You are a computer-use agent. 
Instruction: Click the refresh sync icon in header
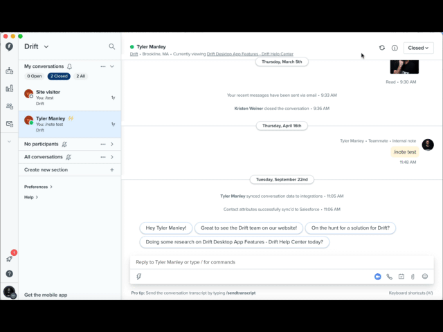[382, 48]
